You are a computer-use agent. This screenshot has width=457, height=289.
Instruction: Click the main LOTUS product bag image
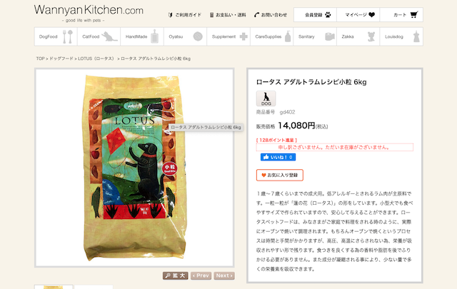(134, 168)
